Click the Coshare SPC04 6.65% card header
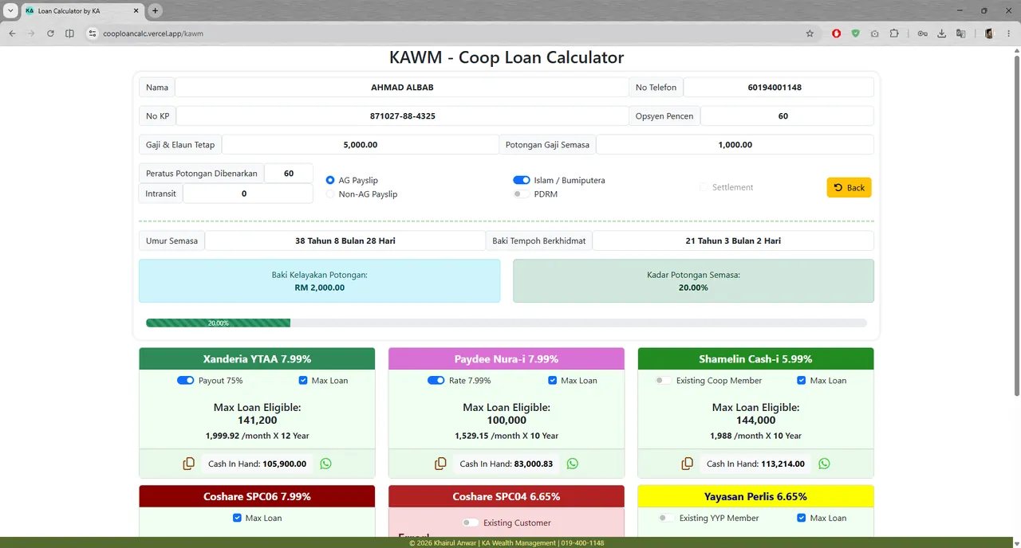This screenshot has height=548, width=1021. click(x=507, y=496)
